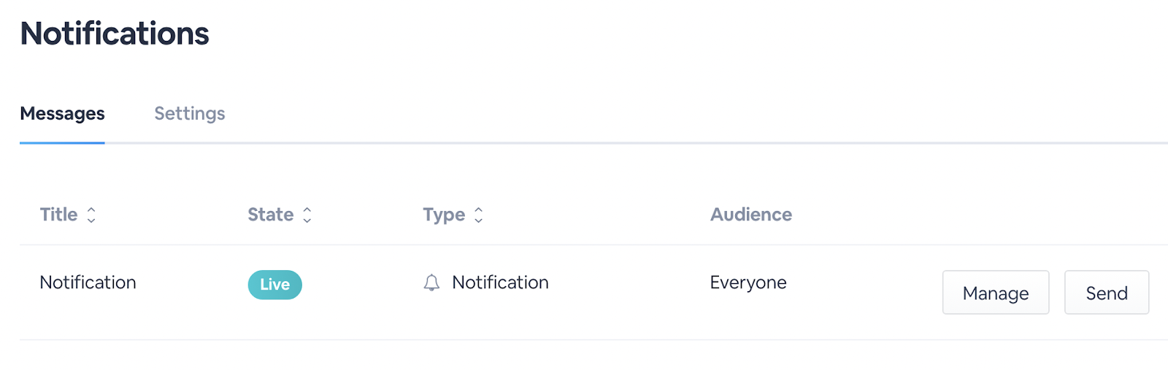1168x370 pixels.
Task: Switch to the Settings tab
Action: [190, 114]
